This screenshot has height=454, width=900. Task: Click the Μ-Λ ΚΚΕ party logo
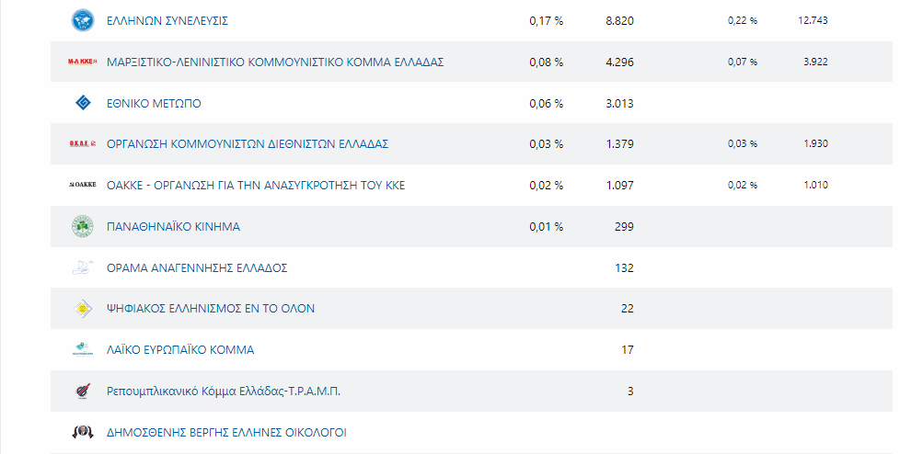[83, 62]
